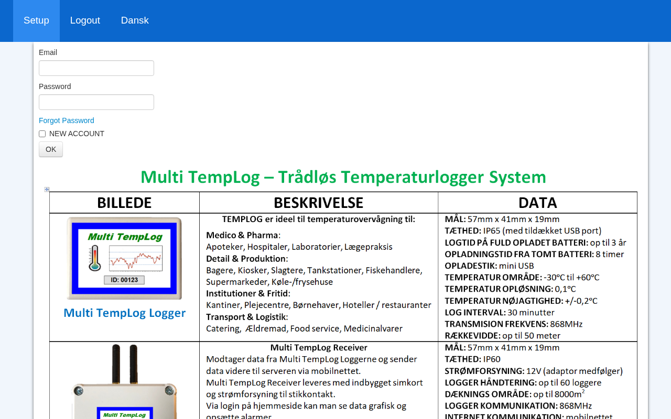Image resolution: width=671 pixels, height=419 pixels.
Task: Click the 'TRANSMISION FREKVENS: 868MHz' line
Action: click(x=514, y=324)
